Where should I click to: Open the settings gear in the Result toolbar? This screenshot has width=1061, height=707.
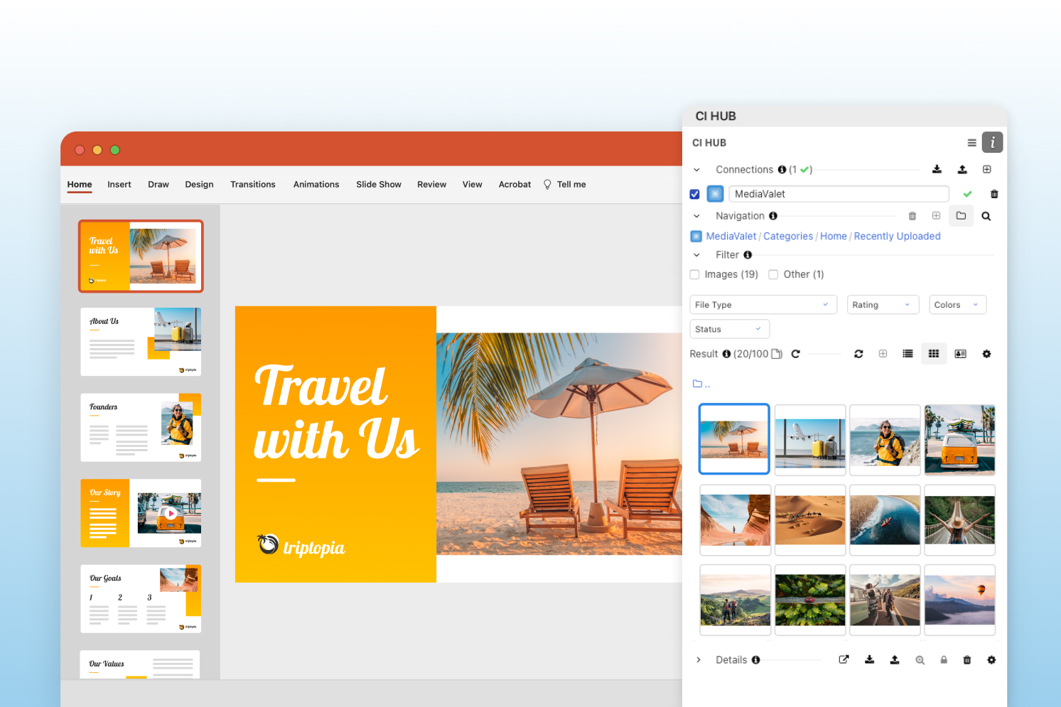[986, 353]
